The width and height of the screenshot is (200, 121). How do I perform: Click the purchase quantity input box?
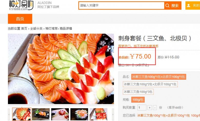[x=142, y=108]
